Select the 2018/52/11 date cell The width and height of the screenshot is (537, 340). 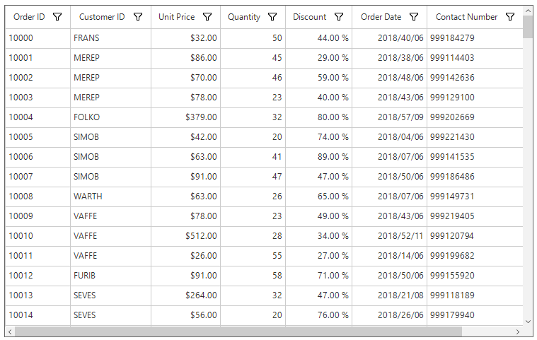click(389, 236)
